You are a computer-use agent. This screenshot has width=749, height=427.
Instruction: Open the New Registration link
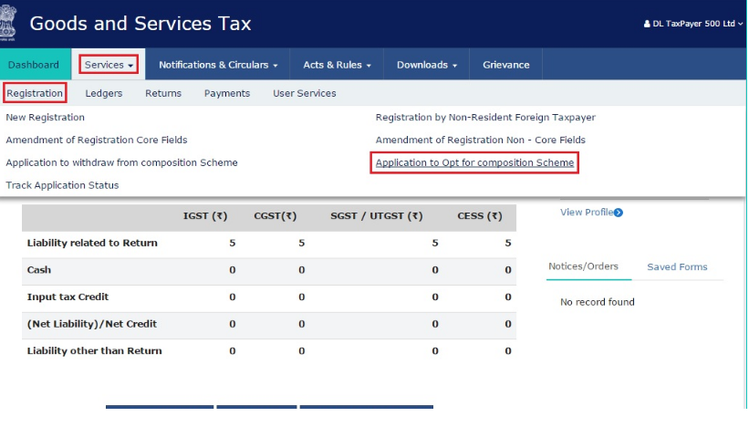point(45,118)
